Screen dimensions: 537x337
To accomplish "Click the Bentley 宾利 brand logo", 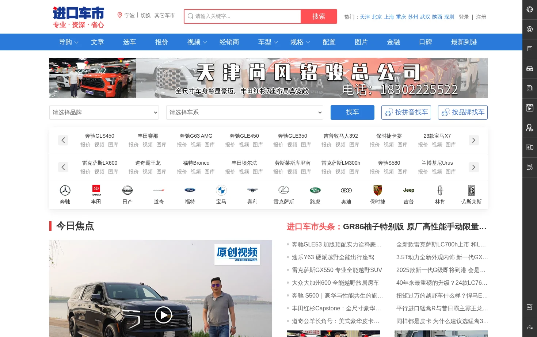I will click(252, 190).
